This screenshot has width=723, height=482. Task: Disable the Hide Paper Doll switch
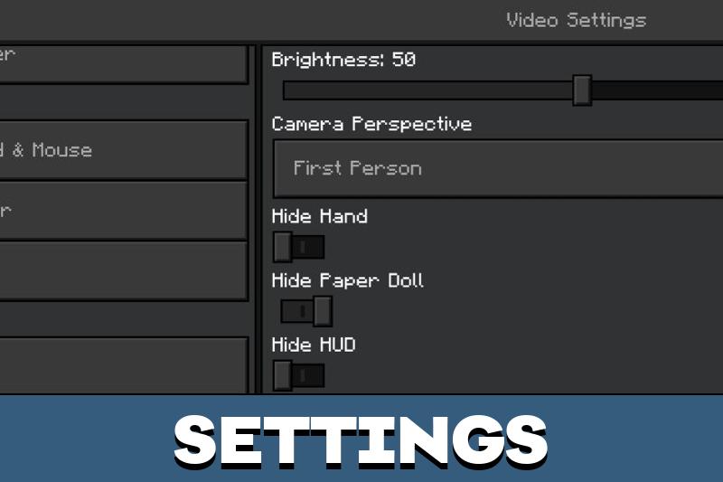click(x=306, y=311)
